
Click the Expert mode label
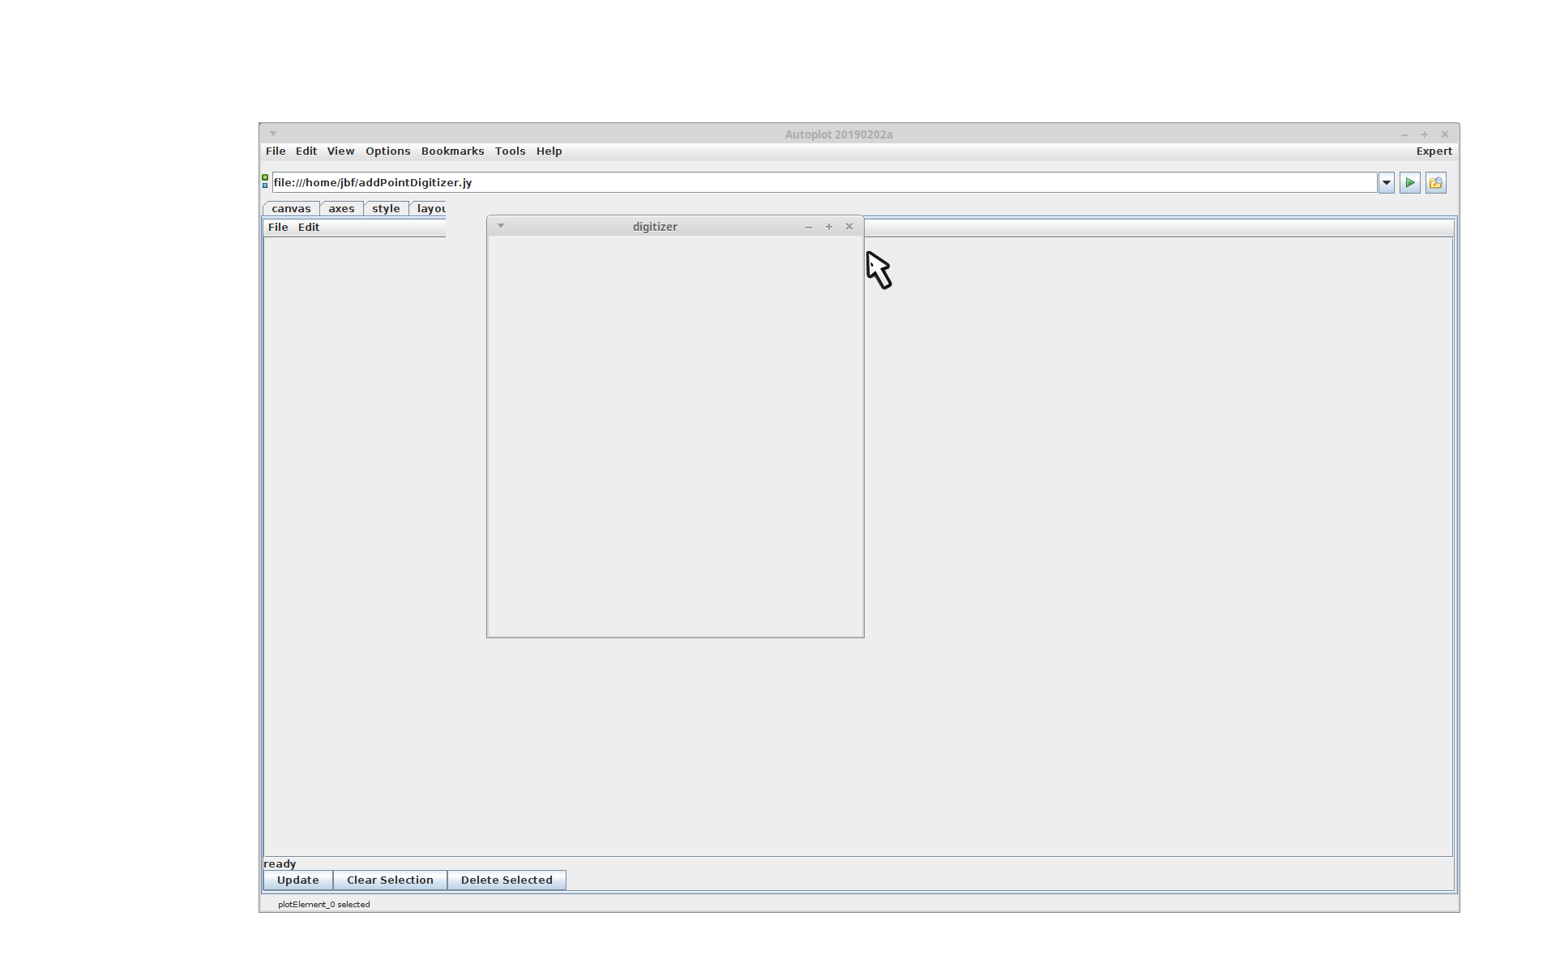click(1434, 151)
